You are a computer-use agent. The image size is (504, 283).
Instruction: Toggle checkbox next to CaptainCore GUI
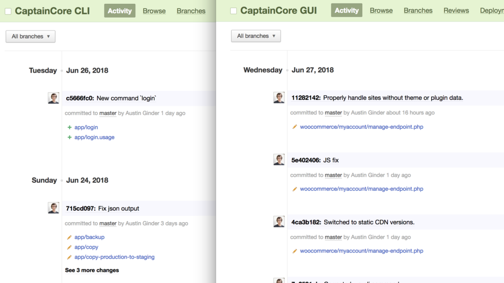point(233,11)
